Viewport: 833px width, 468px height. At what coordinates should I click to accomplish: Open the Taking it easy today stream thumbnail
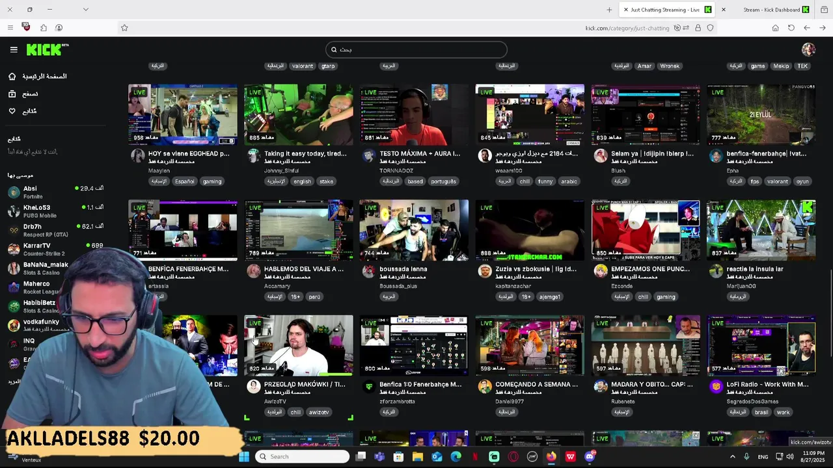tap(299, 114)
